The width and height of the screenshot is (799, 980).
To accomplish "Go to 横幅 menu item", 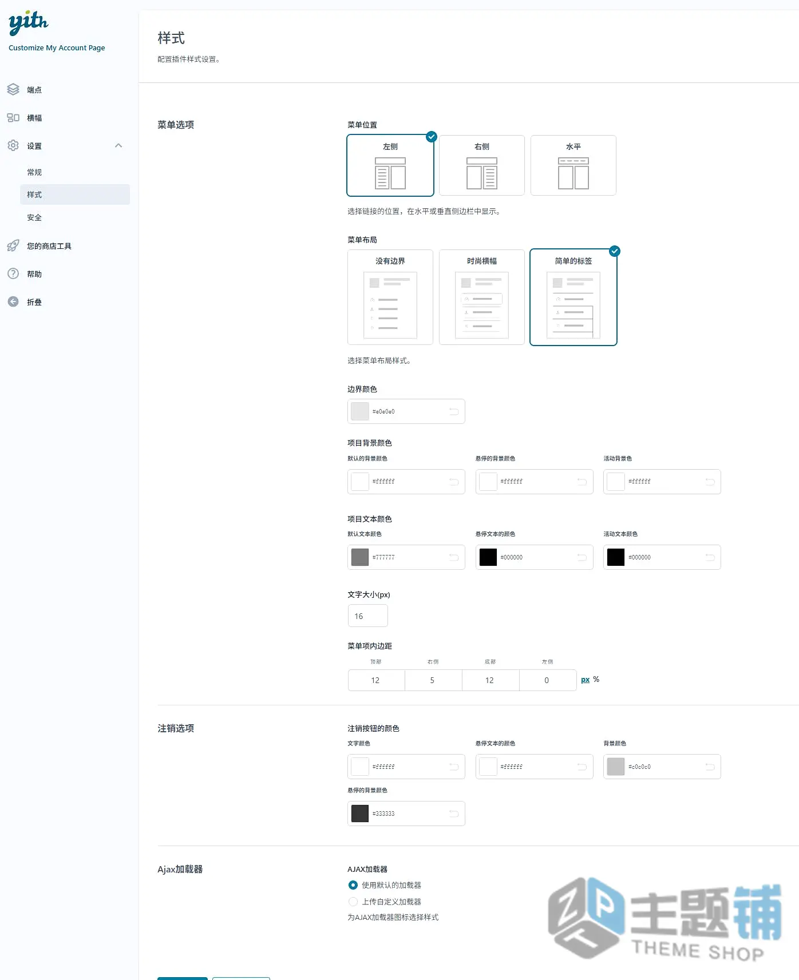I will 34,118.
